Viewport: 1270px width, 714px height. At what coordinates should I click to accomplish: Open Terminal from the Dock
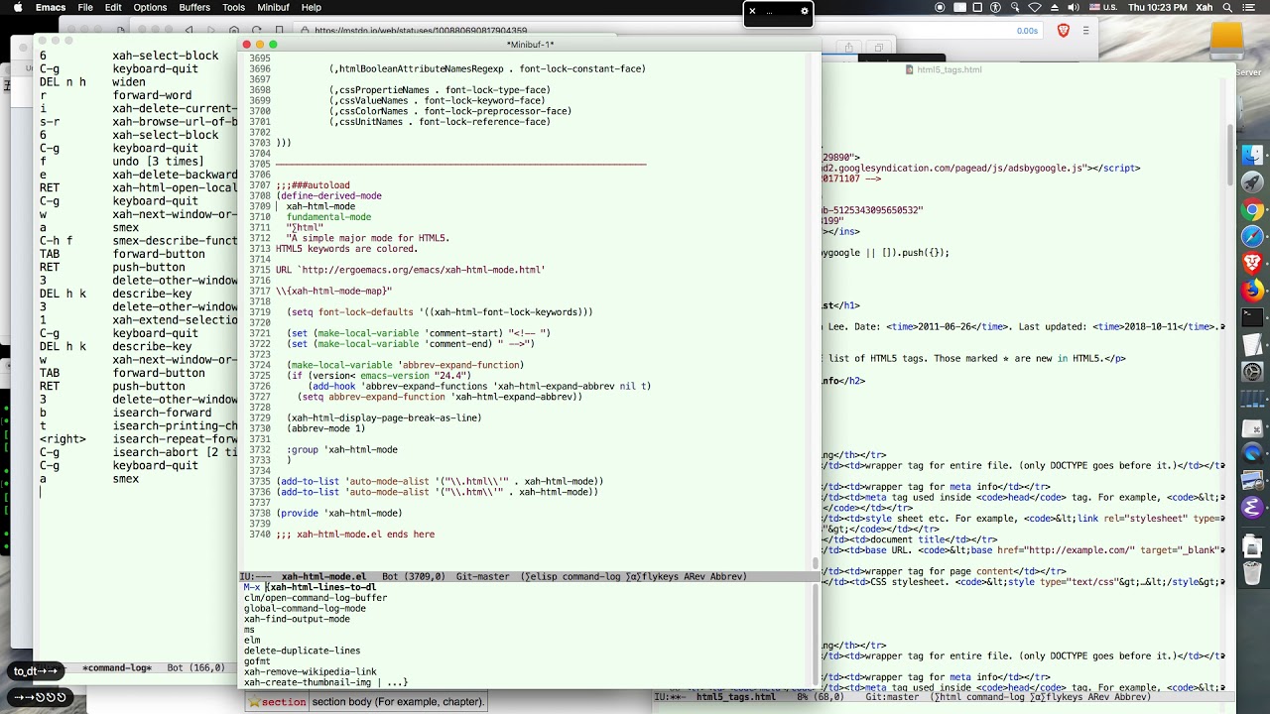click(x=1253, y=318)
